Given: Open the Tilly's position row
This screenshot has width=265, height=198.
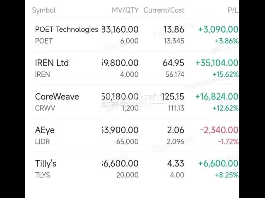Looking at the screenshot, I should pos(132,169).
